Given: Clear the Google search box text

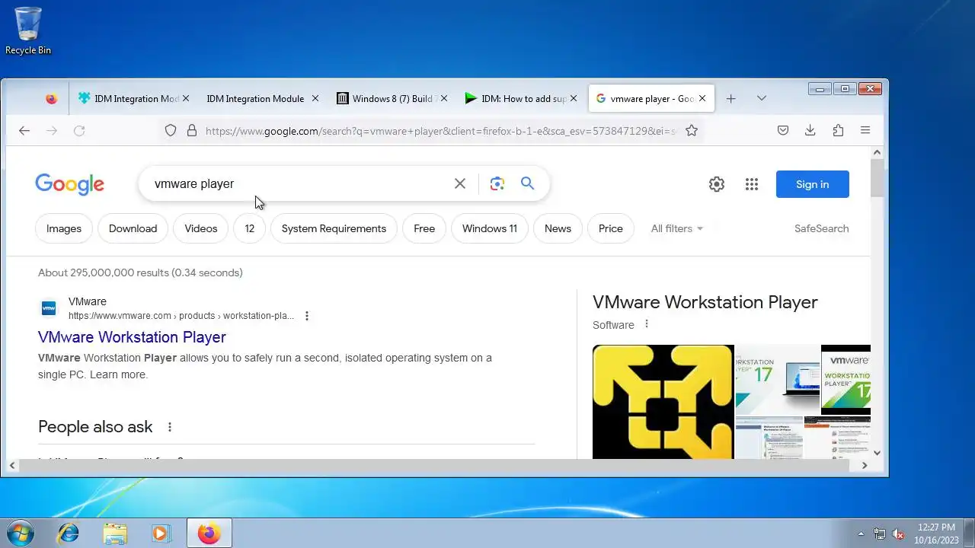Looking at the screenshot, I should point(460,183).
